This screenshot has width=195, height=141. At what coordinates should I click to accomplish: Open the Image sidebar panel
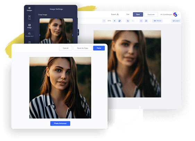(29, 26)
